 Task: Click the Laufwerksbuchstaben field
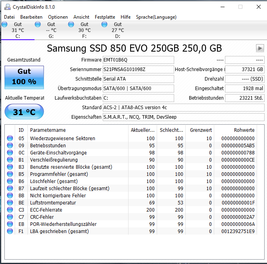click(x=138, y=98)
